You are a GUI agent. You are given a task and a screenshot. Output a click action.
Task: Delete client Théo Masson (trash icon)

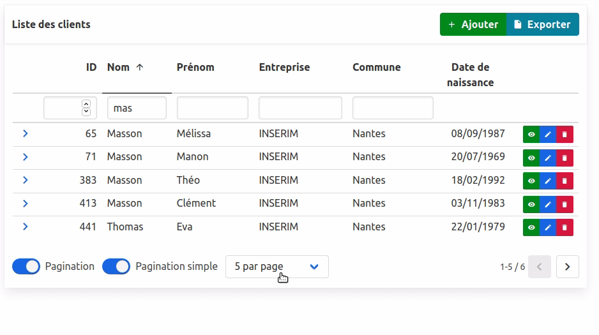coord(565,181)
